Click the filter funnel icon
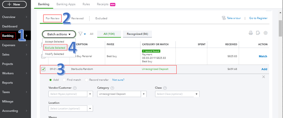 81,34
